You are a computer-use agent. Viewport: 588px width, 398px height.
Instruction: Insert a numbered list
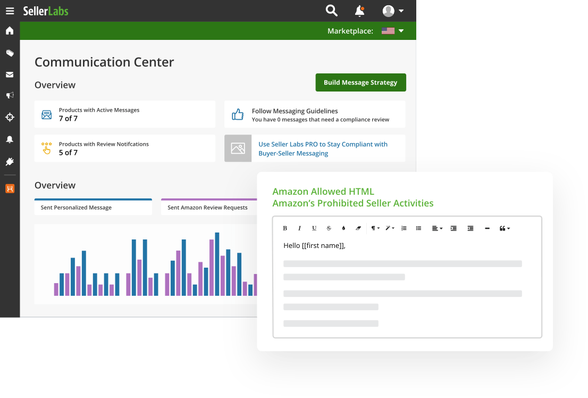(x=404, y=228)
